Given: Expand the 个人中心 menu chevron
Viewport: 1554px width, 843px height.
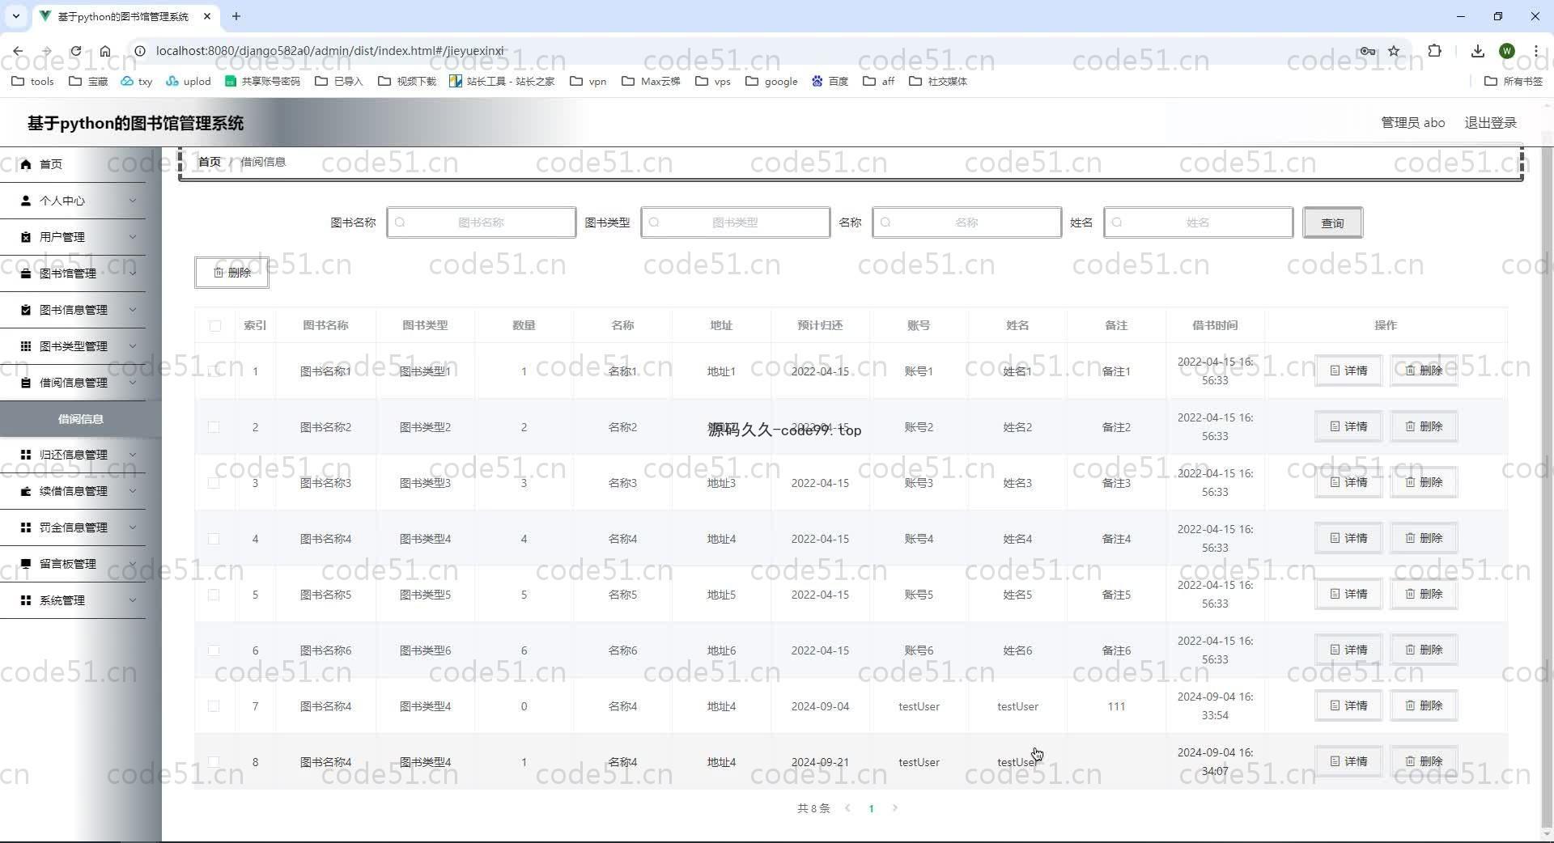Looking at the screenshot, I should [x=133, y=201].
